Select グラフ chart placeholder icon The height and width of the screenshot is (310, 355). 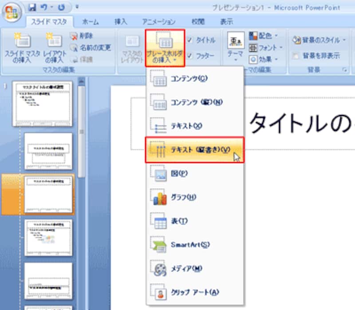click(159, 197)
